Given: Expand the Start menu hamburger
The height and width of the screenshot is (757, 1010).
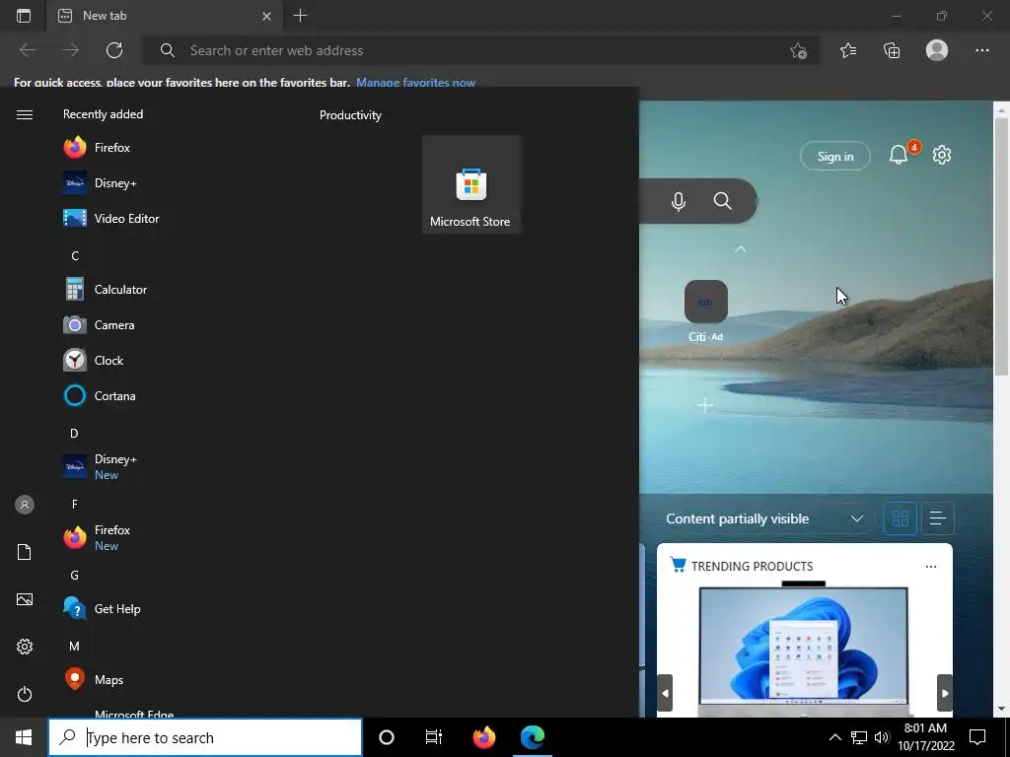Looking at the screenshot, I should [25, 114].
